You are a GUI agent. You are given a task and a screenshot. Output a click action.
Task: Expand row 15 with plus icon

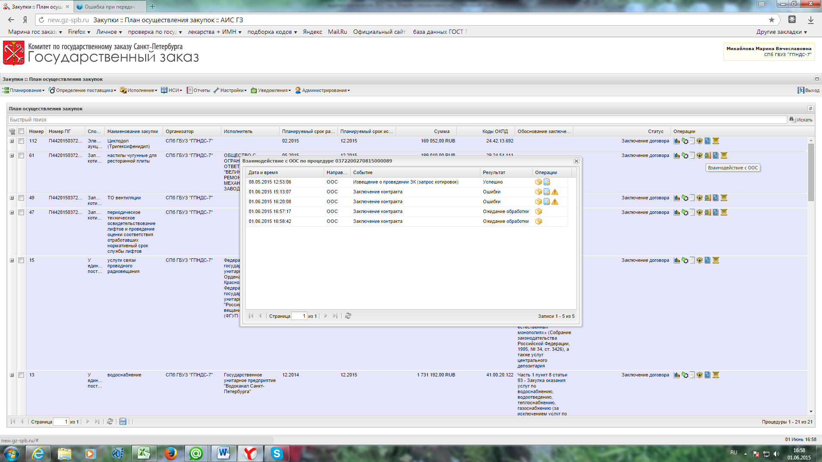click(12, 261)
